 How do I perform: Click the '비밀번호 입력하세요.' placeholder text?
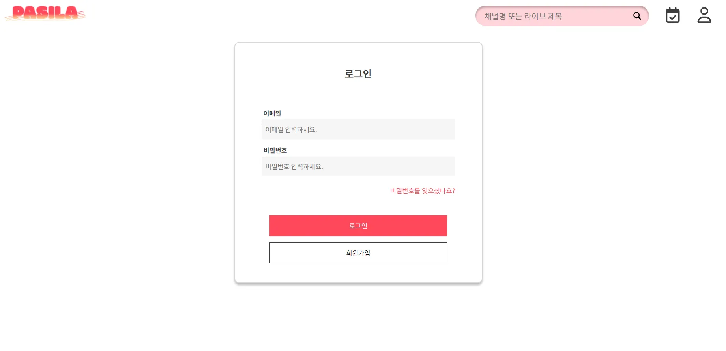[294, 167]
